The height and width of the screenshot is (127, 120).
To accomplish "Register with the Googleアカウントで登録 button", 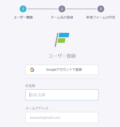I will pos(62,70).
